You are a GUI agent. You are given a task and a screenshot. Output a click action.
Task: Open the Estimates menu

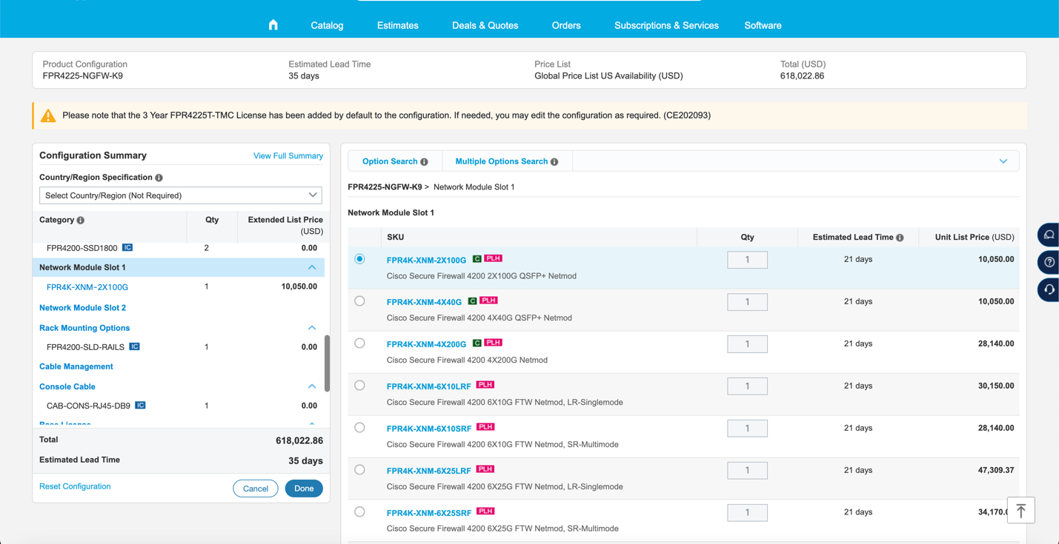(x=398, y=25)
